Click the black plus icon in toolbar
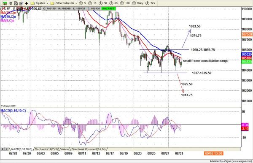Viewport: 253px width, 163px height. click(x=27, y=3)
